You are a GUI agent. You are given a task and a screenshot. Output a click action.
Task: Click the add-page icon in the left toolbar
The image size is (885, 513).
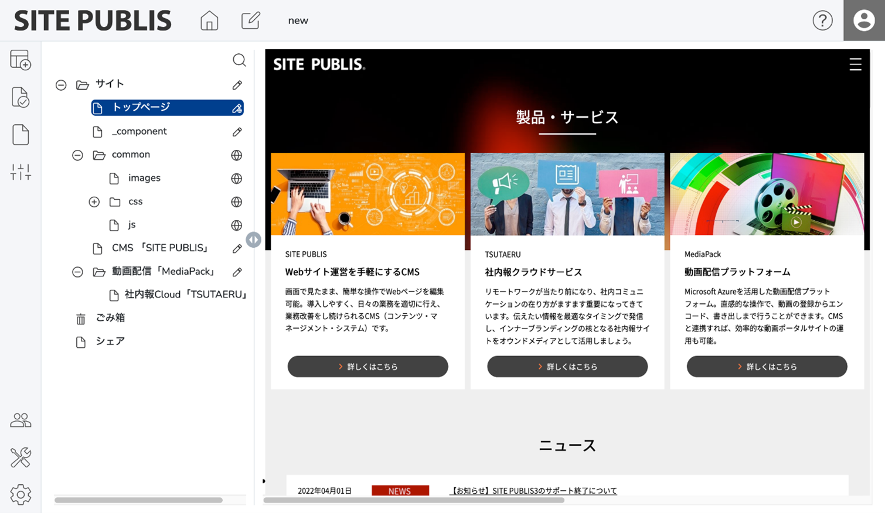20,60
